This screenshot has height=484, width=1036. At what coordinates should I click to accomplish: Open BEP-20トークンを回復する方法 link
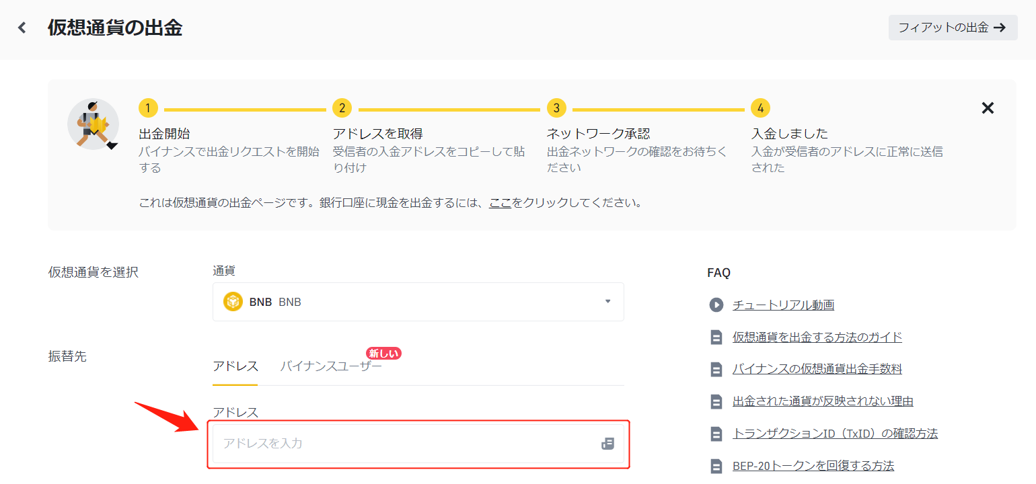click(x=813, y=466)
